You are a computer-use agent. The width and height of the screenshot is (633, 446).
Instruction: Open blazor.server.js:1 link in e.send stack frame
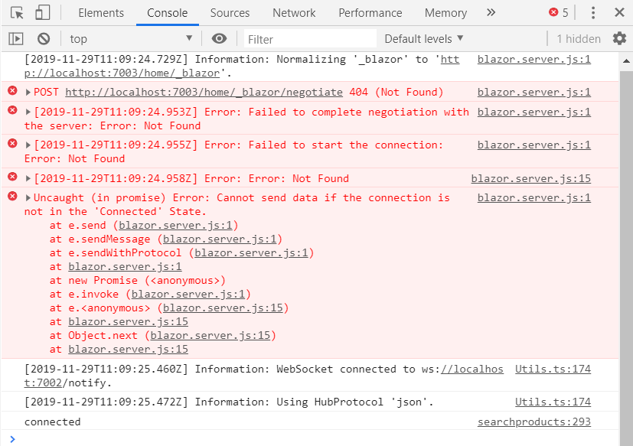pyautogui.click(x=175, y=225)
